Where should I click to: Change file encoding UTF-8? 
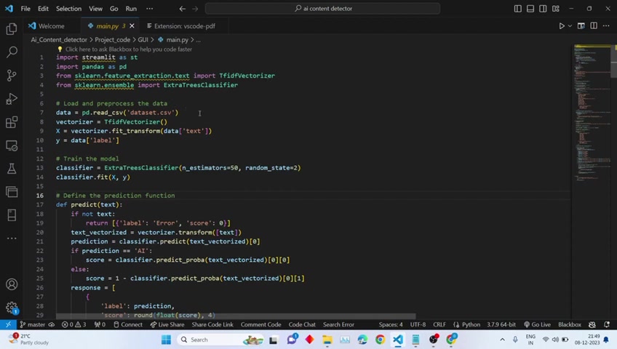418,324
